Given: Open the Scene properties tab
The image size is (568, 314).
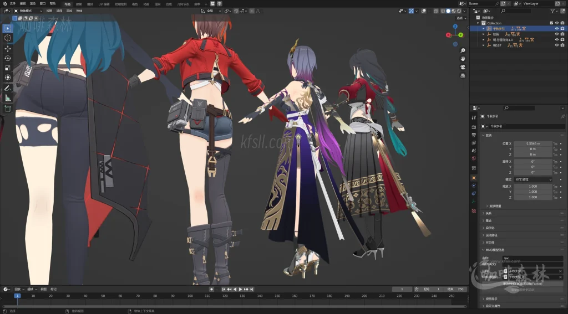Looking at the screenshot, I should coord(474,151).
